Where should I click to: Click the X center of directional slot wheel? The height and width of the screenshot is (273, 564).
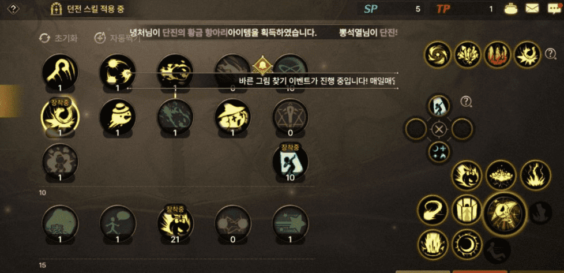point(439,129)
